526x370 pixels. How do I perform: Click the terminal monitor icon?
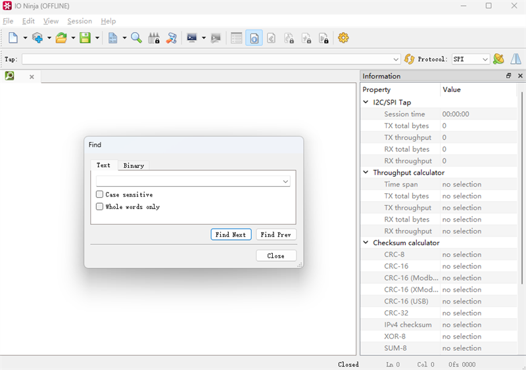[x=192, y=38]
